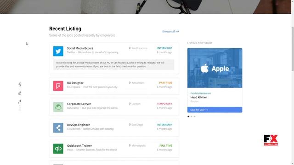Click the San Francisco location pin icon
This screenshot has height=165, width=294.
[x=130, y=48]
